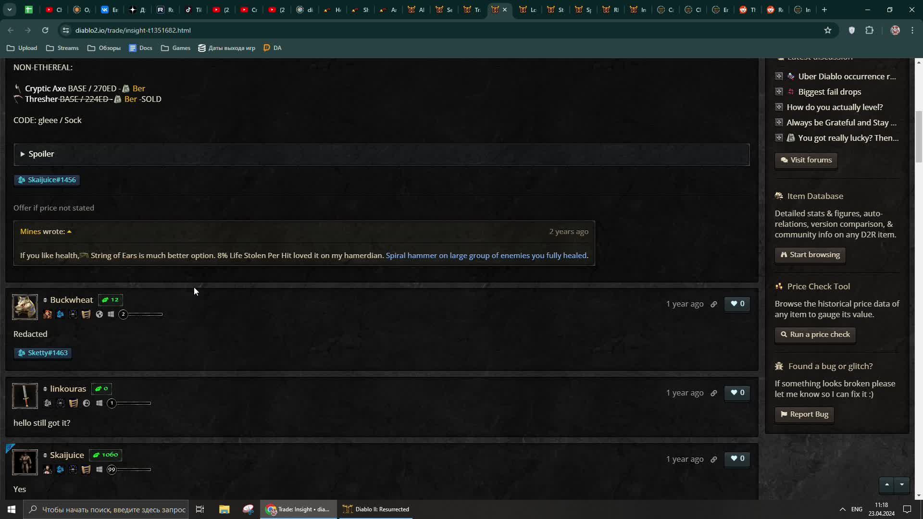Open the tab search dropdown arrow
The height and width of the screenshot is (519, 923).
10,10
